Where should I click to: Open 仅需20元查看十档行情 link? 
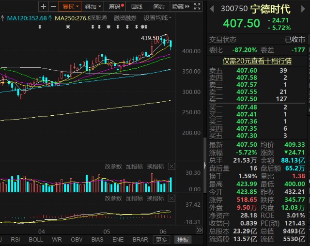tap(257, 61)
